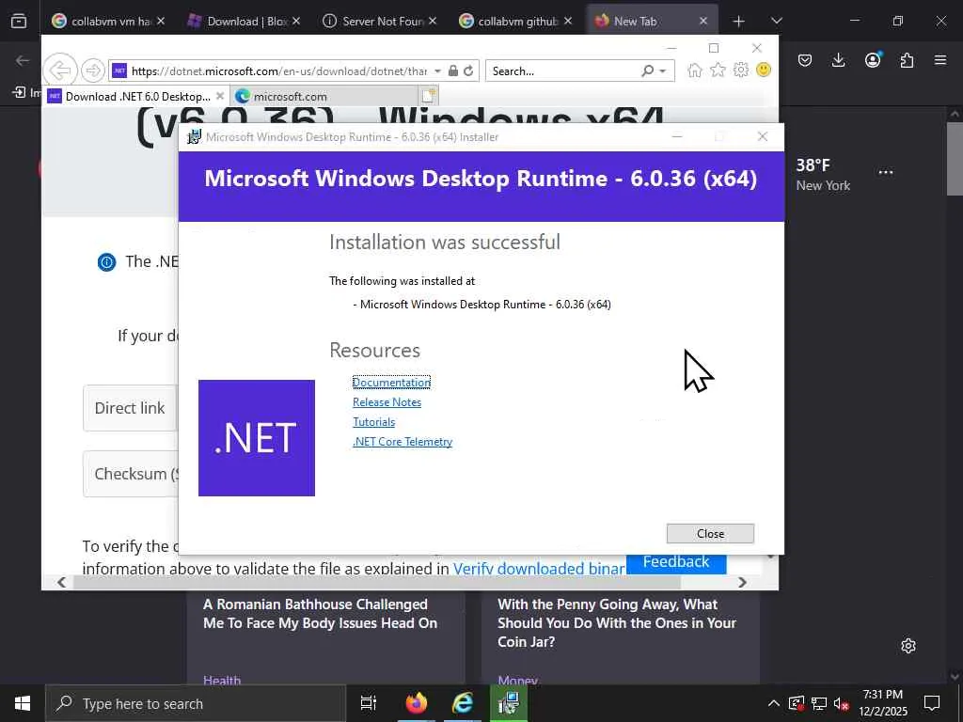Click Internet Explorer's back arrow button
The height and width of the screenshot is (722, 963).
pos(59,71)
